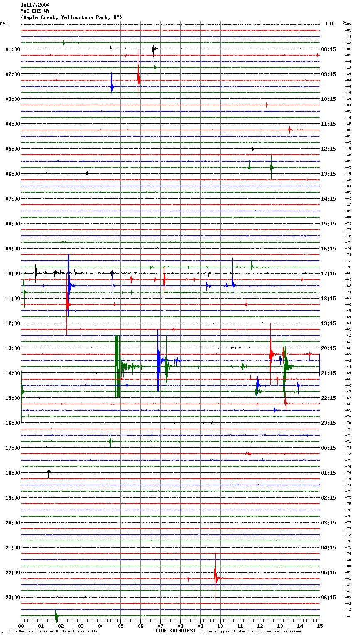
Task: Click the 00:15 UTC time label
Action: coord(328,448)
